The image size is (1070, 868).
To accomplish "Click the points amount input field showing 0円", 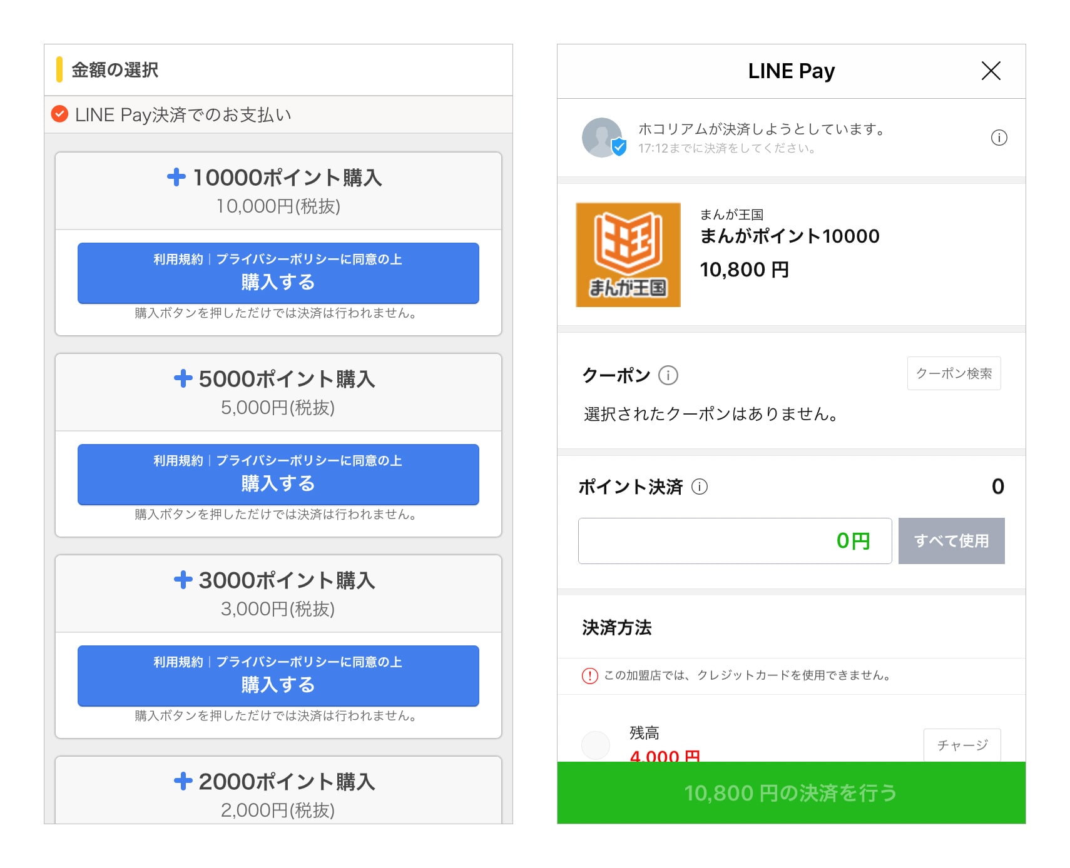I will pyautogui.click(x=734, y=541).
